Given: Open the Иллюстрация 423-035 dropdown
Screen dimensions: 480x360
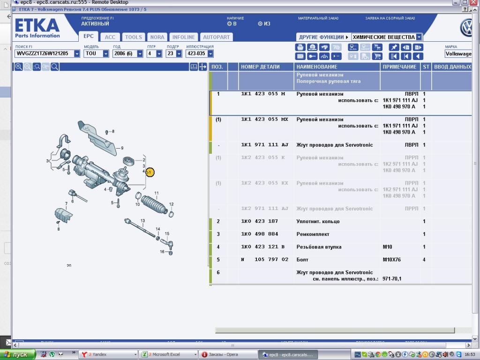Looking at the screenshot, I should pyautogui.click(x=210, y=53).
